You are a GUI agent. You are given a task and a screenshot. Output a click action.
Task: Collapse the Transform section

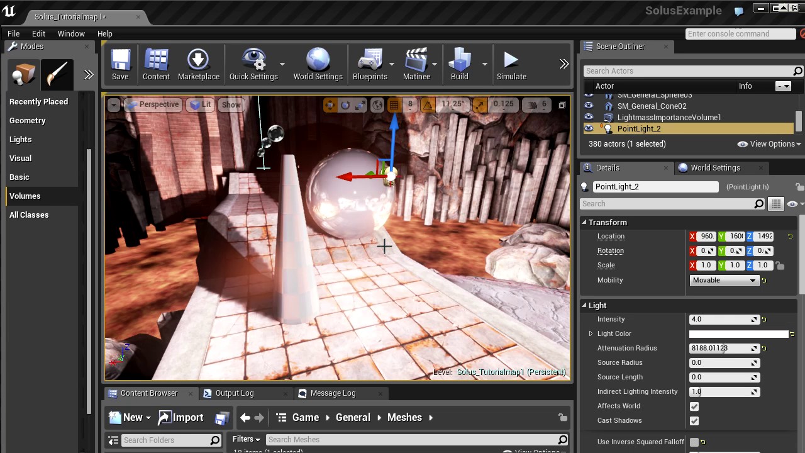[x=584, y=222]
